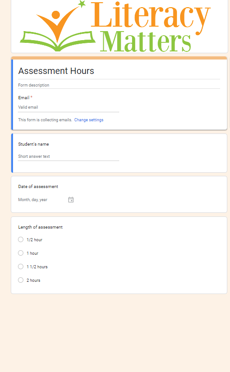Choose the 2 hours radio option

(21, 280)
